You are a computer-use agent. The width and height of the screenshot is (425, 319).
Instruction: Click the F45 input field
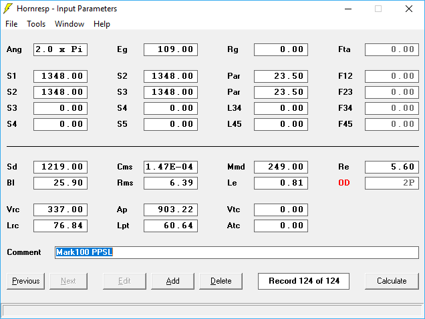coord(392,124)
